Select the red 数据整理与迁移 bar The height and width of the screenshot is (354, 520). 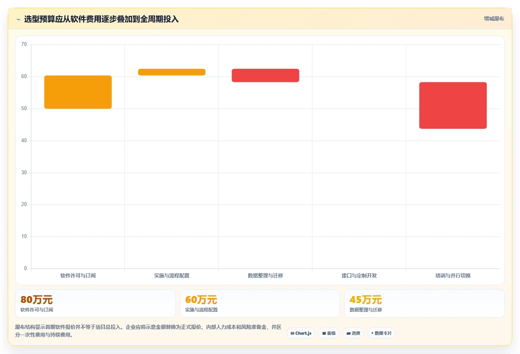(266, 75)
